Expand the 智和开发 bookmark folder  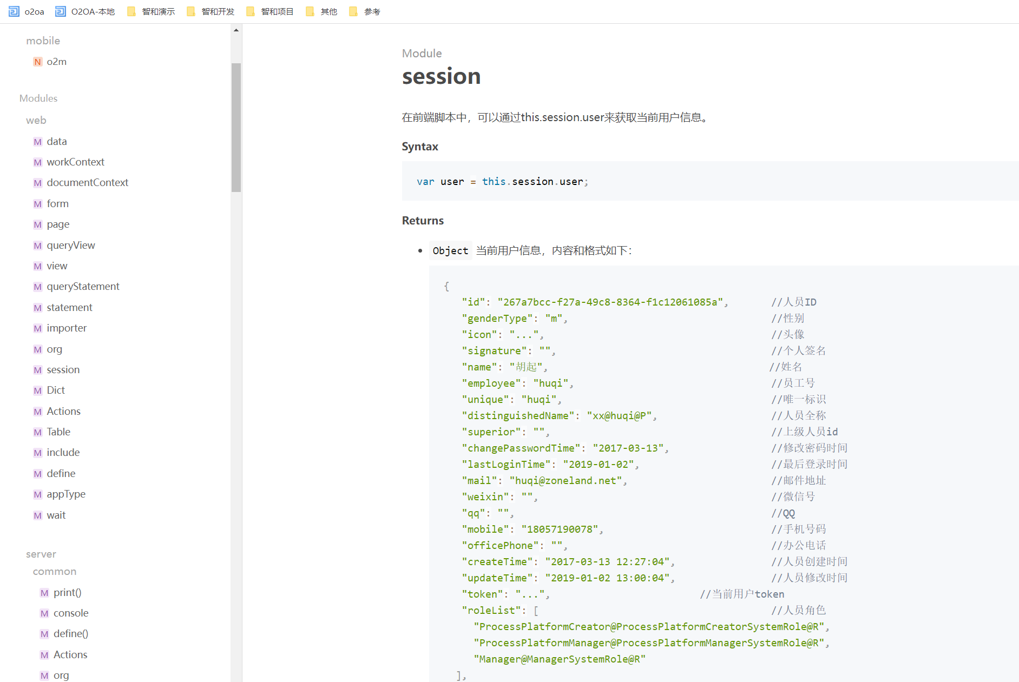tap(211, 11)
